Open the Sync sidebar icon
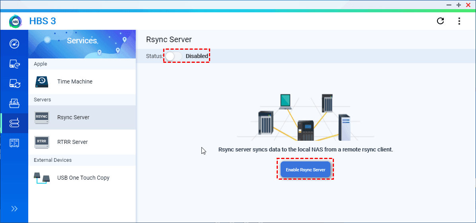This screenshot has height=223, width=476. 14,83
